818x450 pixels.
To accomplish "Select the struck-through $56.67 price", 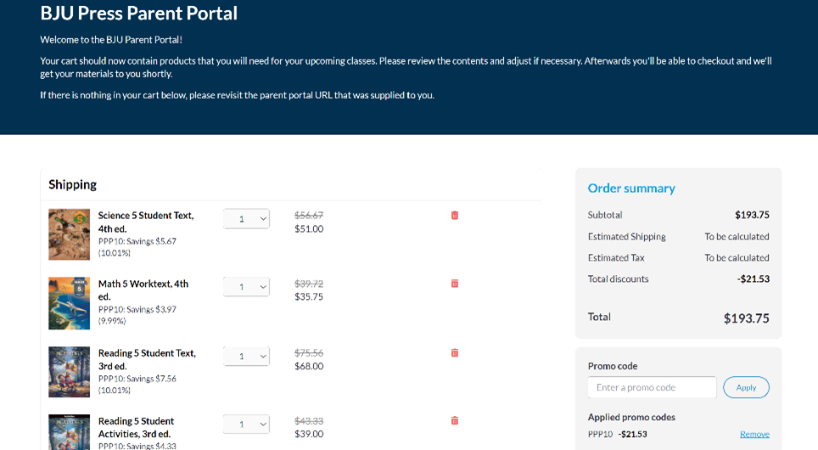I will [309, 215].
